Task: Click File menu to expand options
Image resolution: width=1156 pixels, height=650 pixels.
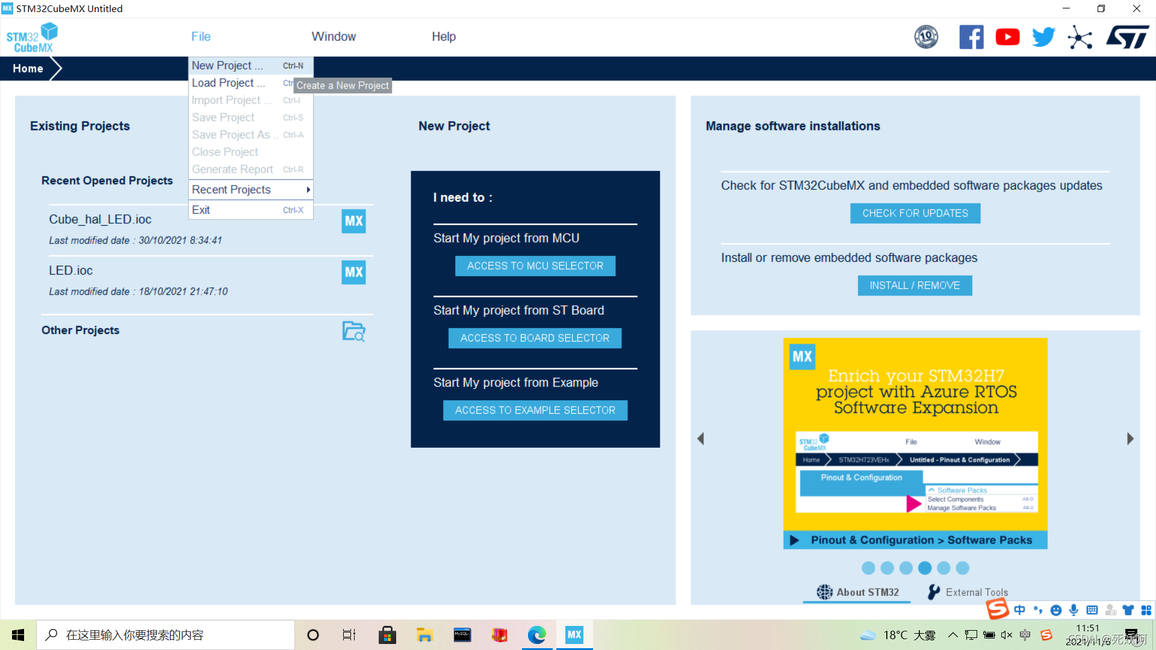Action: [x=200, y=37]
